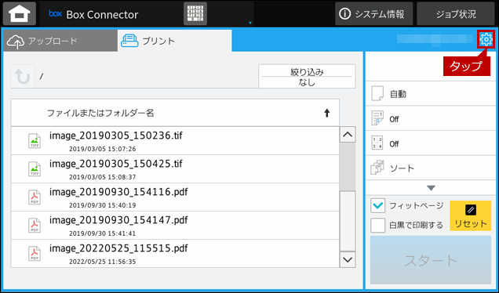
Task: Toggle sort order arrow in the filename header
Action: (327, 113)
